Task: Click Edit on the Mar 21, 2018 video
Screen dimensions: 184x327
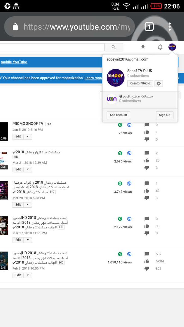Action: [x=18, y=169]
